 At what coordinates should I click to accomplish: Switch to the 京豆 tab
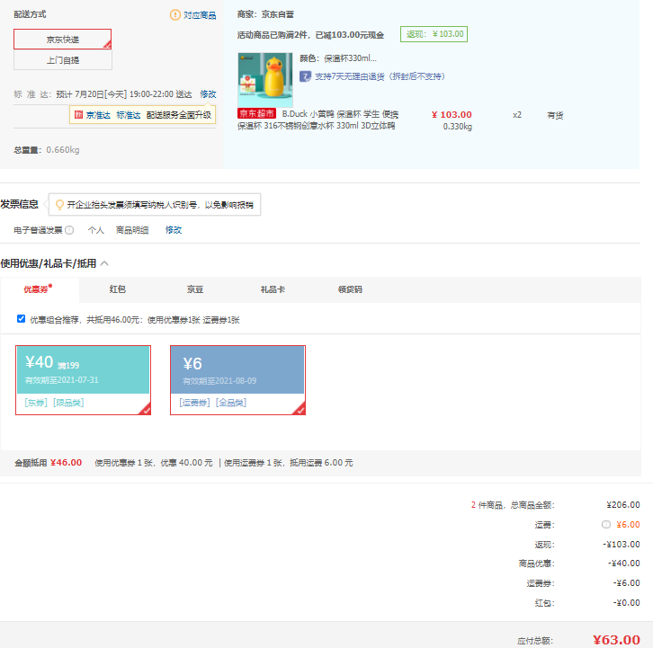[x=195, y=289]
